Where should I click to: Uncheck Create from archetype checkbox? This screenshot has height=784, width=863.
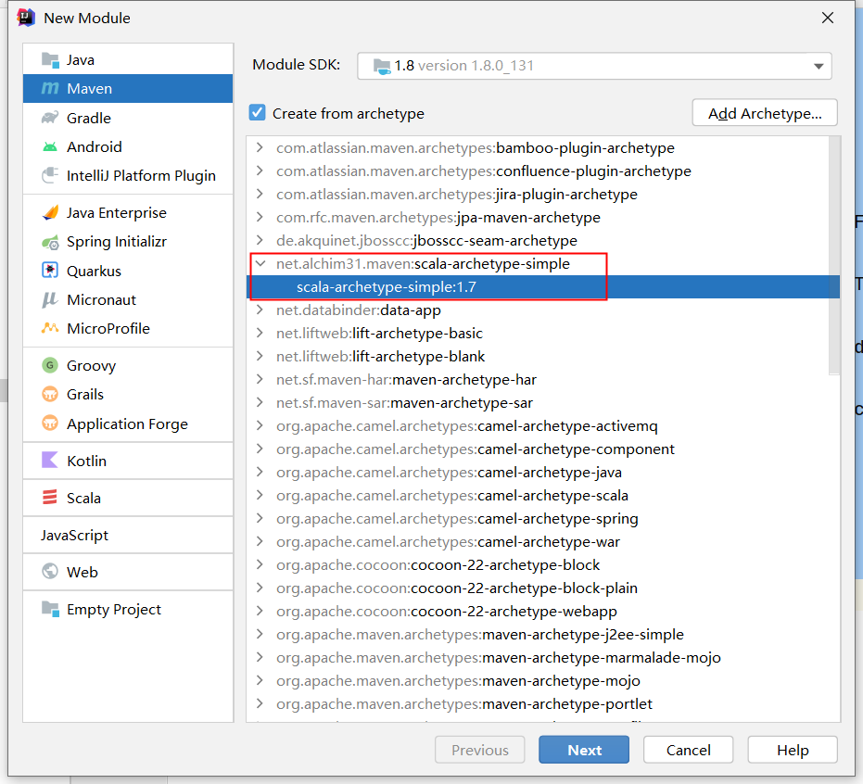coord(257,113)
